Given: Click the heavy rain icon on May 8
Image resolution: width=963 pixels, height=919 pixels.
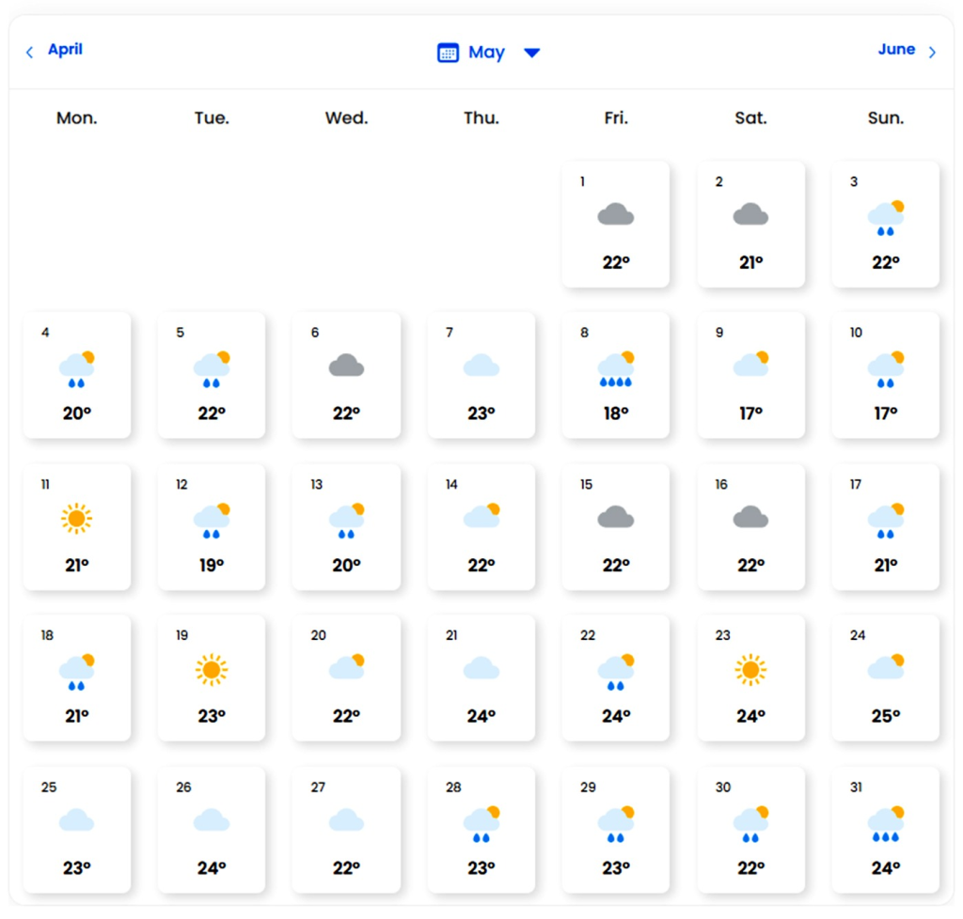Looking at the screenshot, I should (x=616, y=369).
